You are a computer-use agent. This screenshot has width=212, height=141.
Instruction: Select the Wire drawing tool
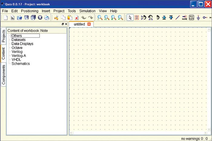click(x=178, y=18)
